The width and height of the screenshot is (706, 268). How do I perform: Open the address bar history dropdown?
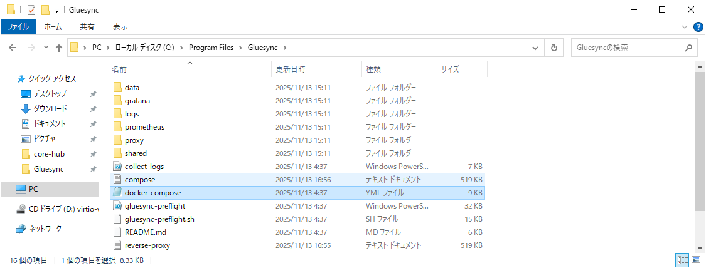pyautogui.click(x=535, y=48)
